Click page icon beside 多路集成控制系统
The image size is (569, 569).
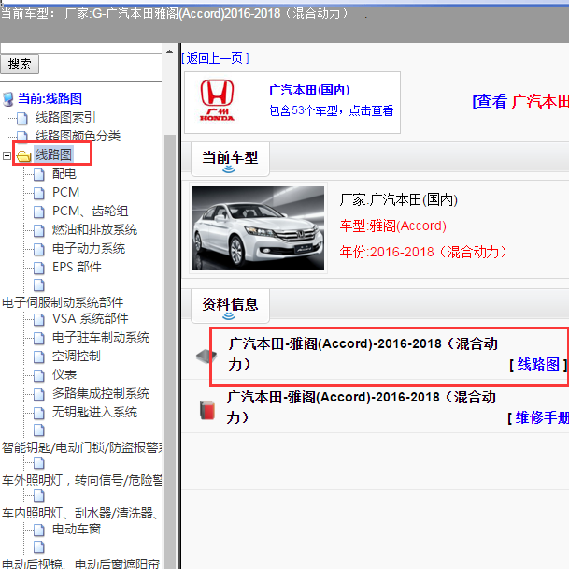pyautogui.click(x=39, y=394)
